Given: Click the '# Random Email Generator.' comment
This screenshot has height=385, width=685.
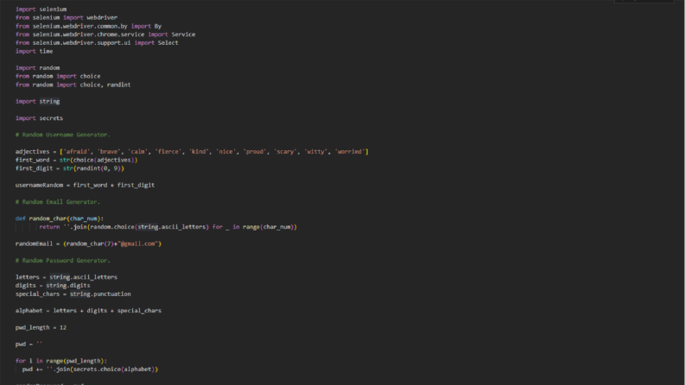Looking at the screenshot, I should pyautogui.click(x=58, y=202).
